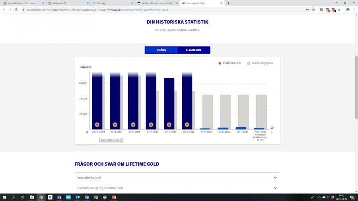
Task: Open the Chrome menu (three dots)
Action: click(x=354, y=10)
